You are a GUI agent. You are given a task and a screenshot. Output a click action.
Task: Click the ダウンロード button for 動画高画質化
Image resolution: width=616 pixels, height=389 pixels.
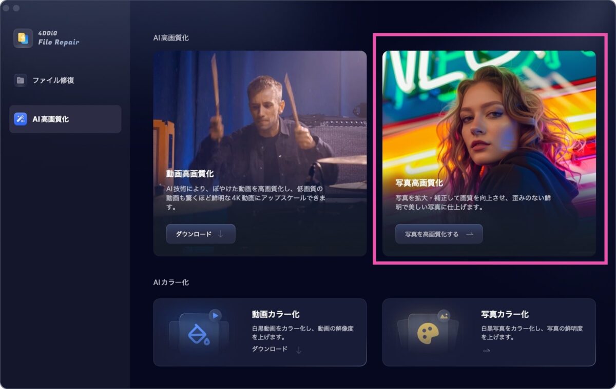tap(201, 234)
